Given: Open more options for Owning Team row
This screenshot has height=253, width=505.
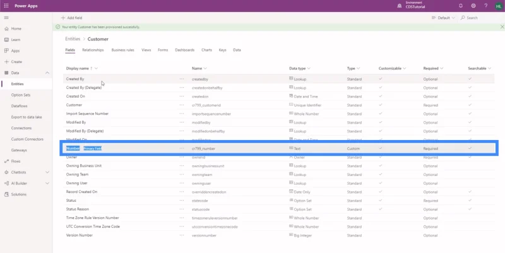Looking at the screenshot, I should [x=182, y=175].
